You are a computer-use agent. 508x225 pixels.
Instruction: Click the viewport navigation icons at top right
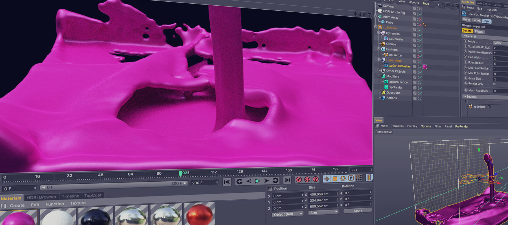click(362, 14)
